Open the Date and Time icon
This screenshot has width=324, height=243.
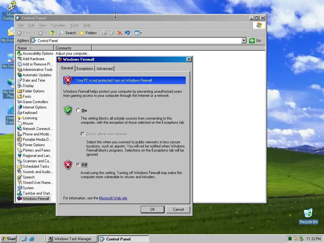coord(19,80)
